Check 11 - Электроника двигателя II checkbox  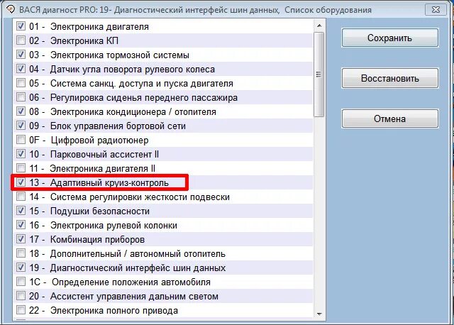coord(21,167)
